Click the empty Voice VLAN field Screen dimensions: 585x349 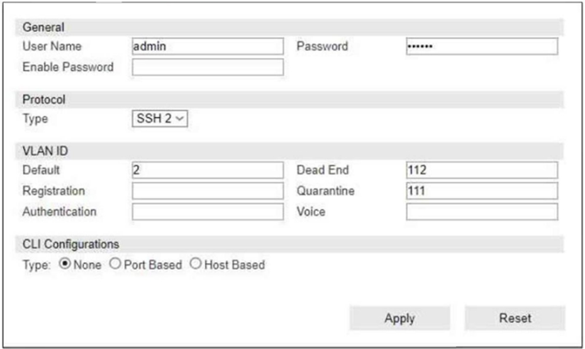point(482,212)
